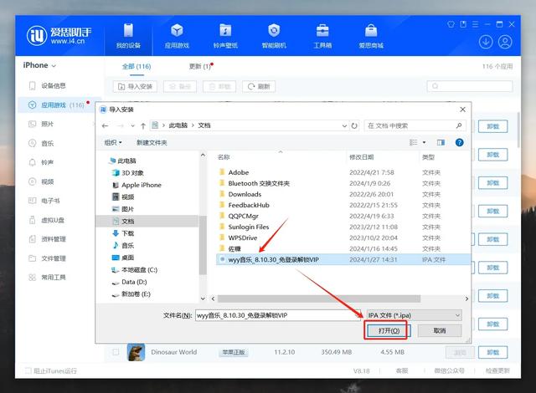Click the 爱思助手 logo

pyautogui.click(x=59, y=35)
